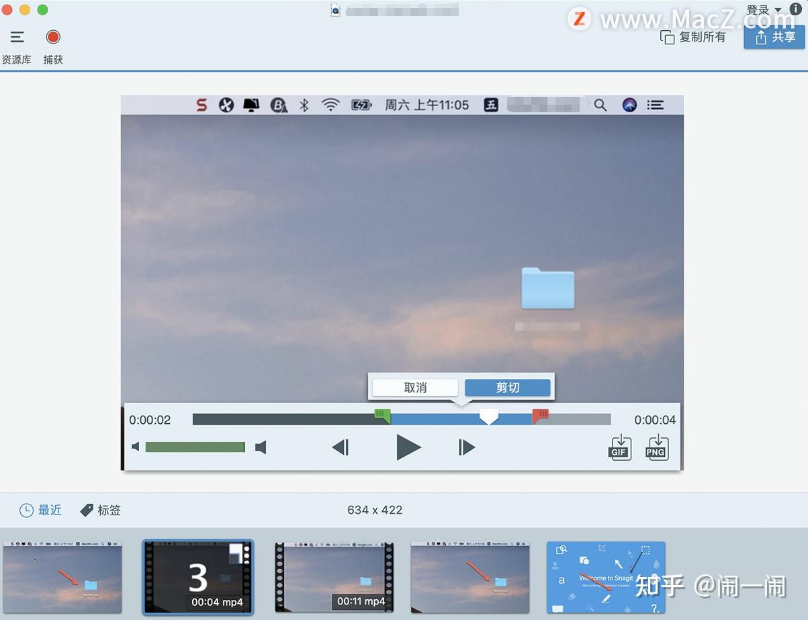Click the green volume level slider
The image size is (808, 620).
pos(195,447)
